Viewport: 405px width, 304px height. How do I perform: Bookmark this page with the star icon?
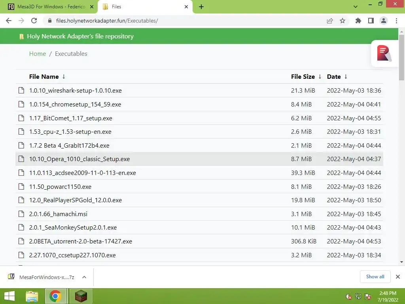click(x=343, y=21)
